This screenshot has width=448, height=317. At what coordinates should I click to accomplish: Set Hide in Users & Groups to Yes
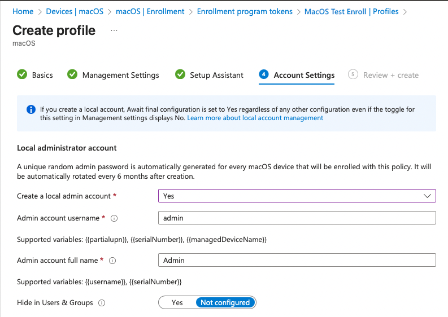tap(177, 303)
